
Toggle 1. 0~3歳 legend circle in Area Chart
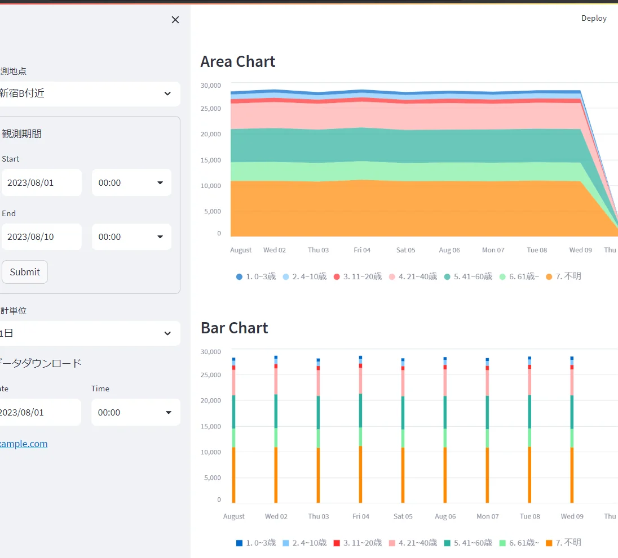click(239, 276)
